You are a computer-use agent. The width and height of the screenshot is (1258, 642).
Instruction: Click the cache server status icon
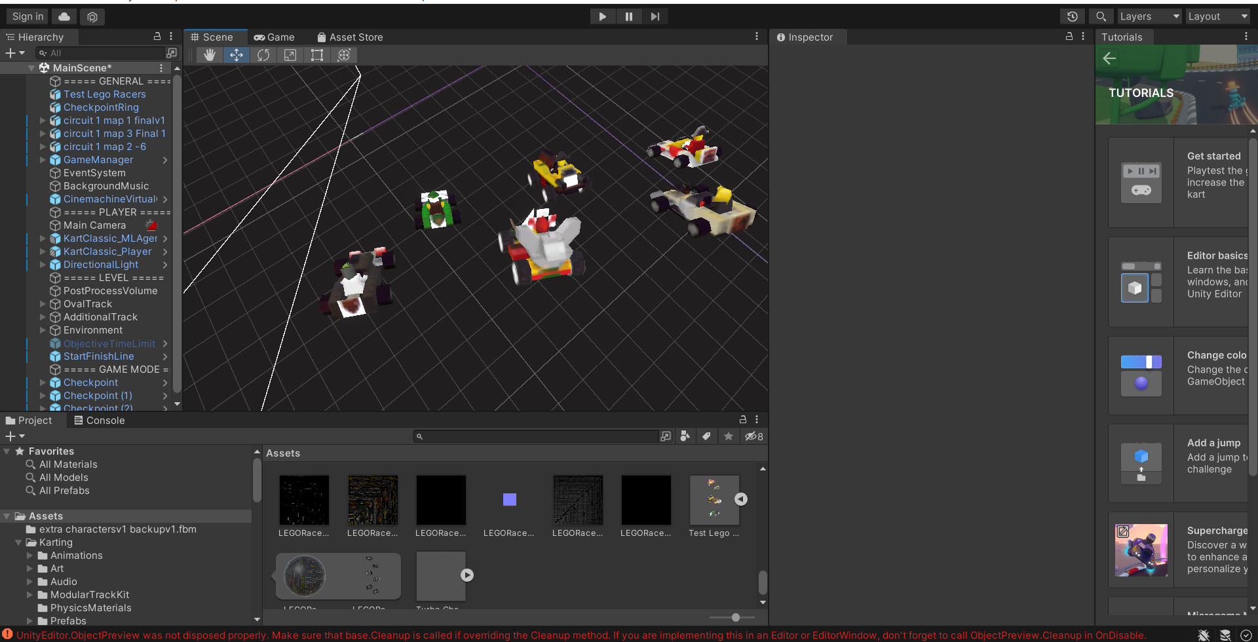click(x=1225, y=635)
